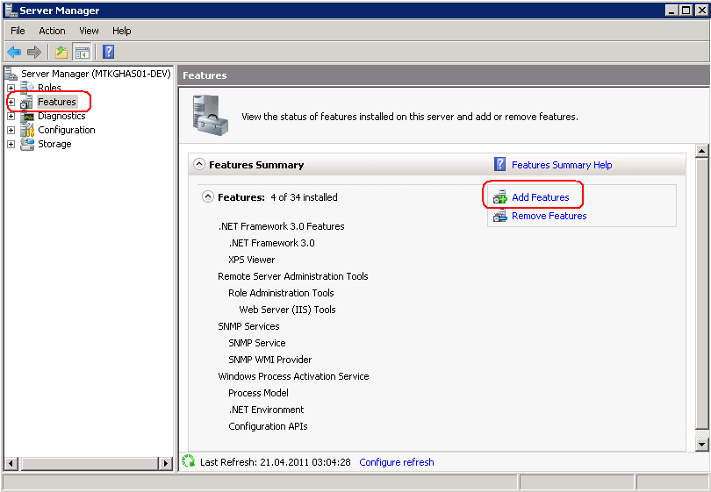Click the Server Manager title bar icon
This screenshot has width=711, height=492.
pyautogui.click(x=11, y=10)
